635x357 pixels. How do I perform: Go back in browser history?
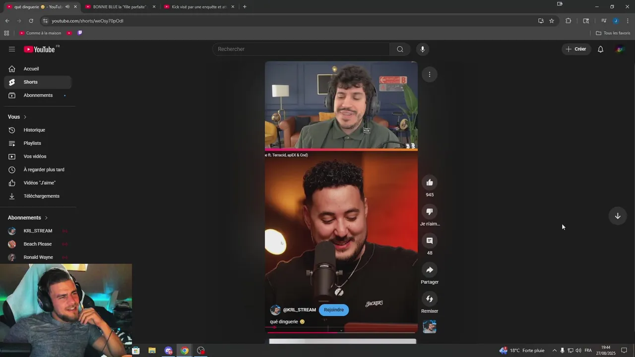click(7, 21)
